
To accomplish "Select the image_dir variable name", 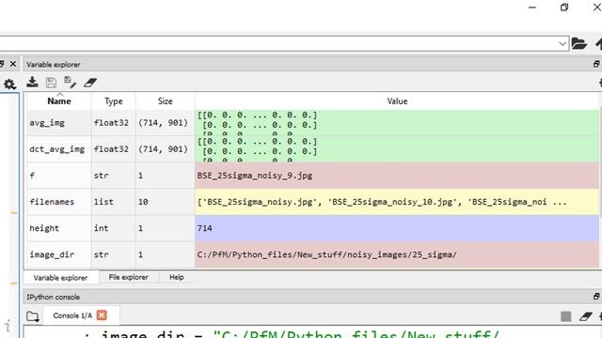I will [x=52, y=254].
